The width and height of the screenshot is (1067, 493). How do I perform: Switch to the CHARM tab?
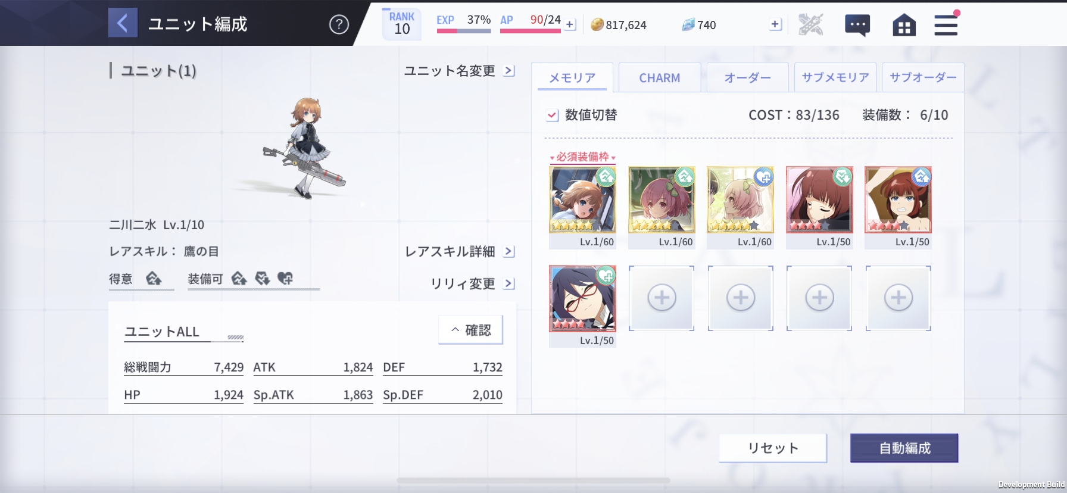pos(659,77)
